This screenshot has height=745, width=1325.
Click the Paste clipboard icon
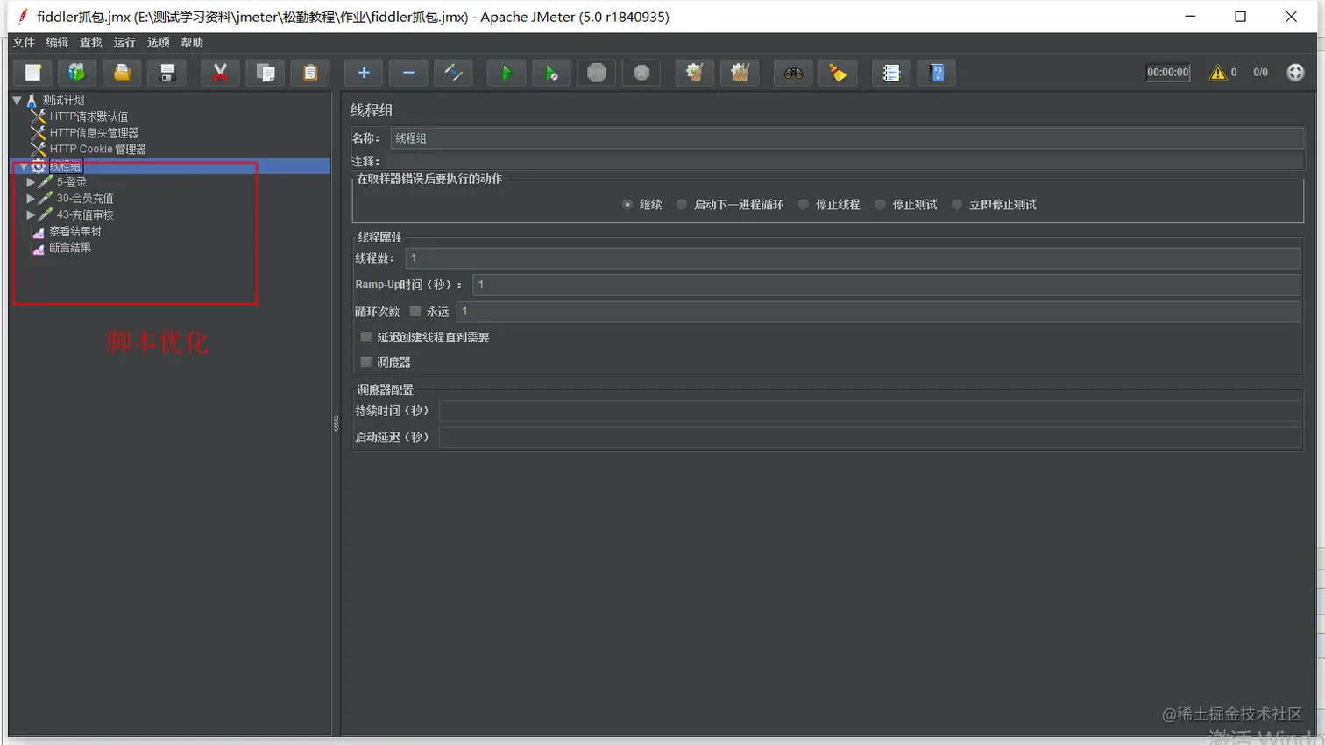tap(310, 73)
